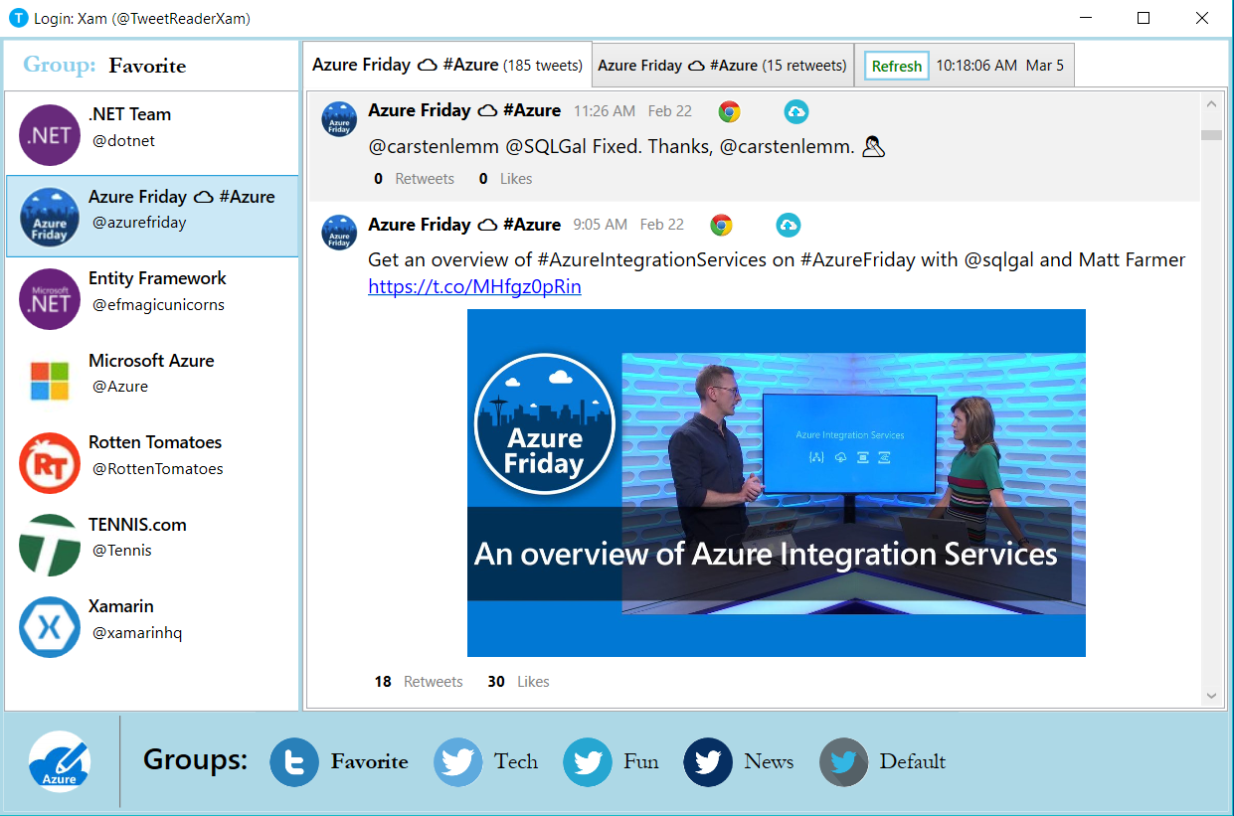Viewport: 1234px width, 816px height.
Task: Click the '11:26 AM Feb 22' timestamp
Action: tap(632, 111)
